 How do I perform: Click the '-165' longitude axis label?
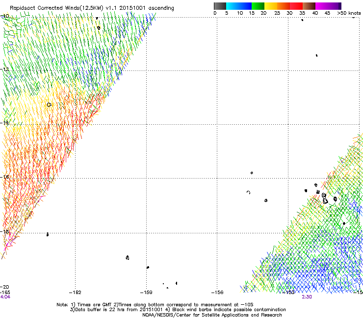(5, 293)
